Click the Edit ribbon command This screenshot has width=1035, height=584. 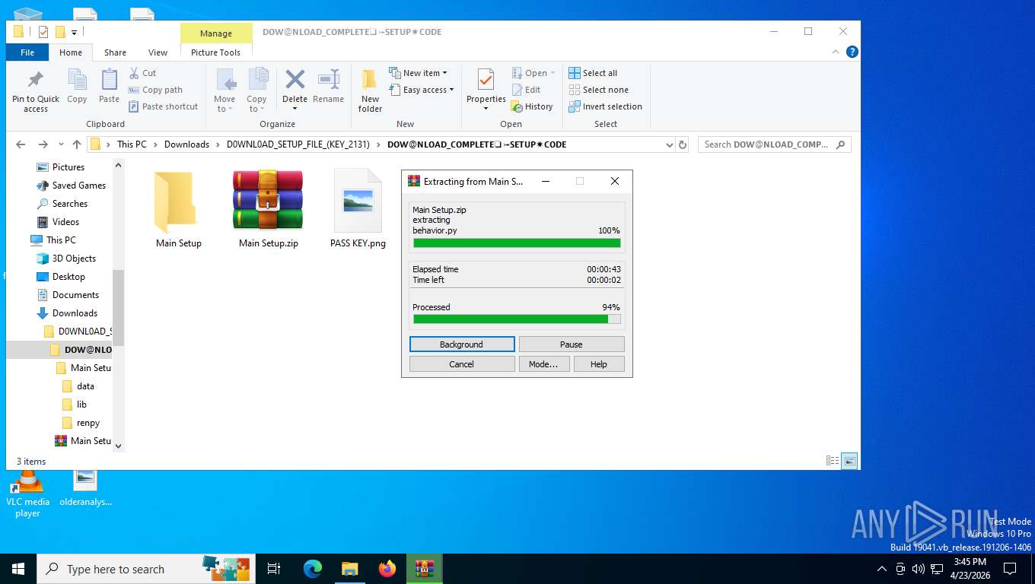click(526, 90)
